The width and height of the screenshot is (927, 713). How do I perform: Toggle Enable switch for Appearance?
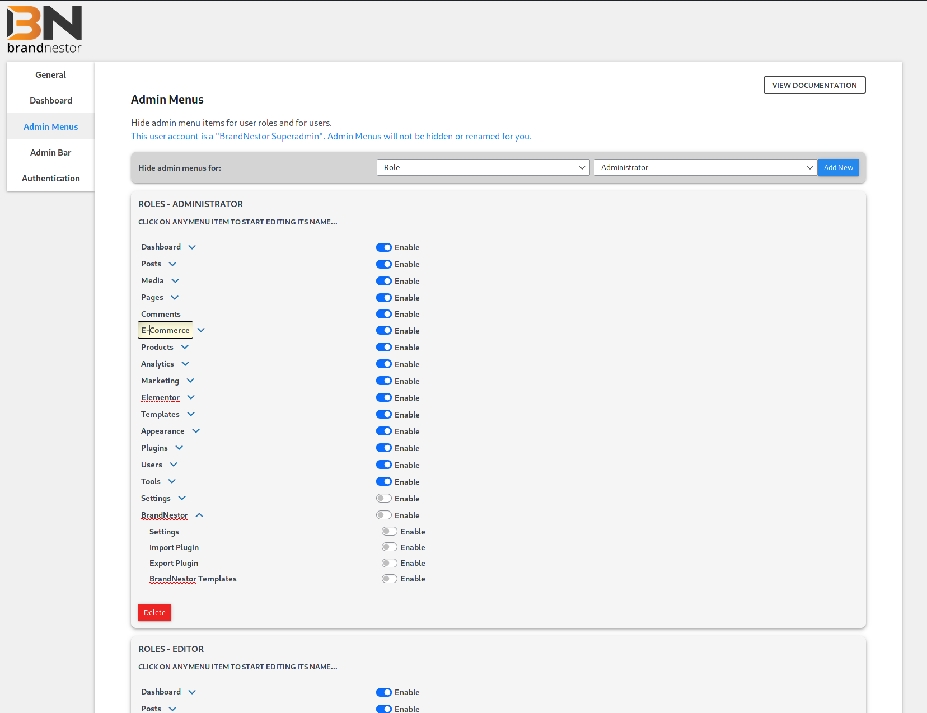tap(384, 431)
